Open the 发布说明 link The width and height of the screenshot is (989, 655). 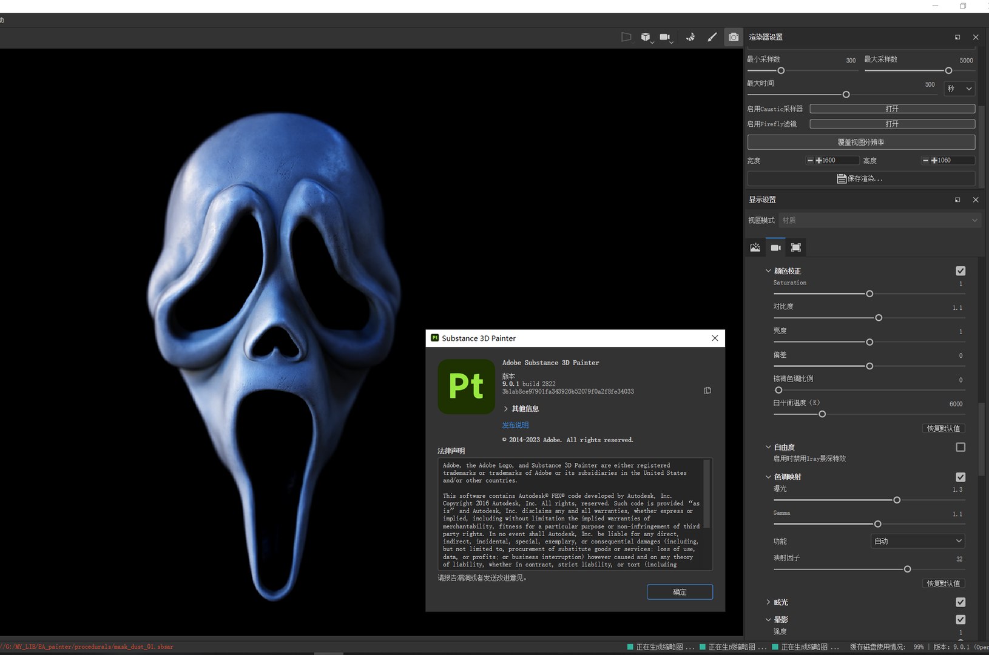coord(515,425)
